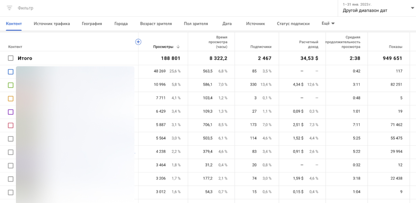The height and width of the screenshot is (203, 416).
Task: Click the date label 1–31 янв. 2023 г.
Action: (356, 4)
